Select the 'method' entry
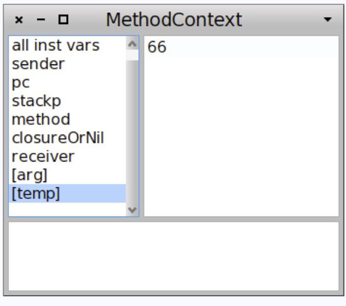346x306 pixels. [x=41, y=120]
